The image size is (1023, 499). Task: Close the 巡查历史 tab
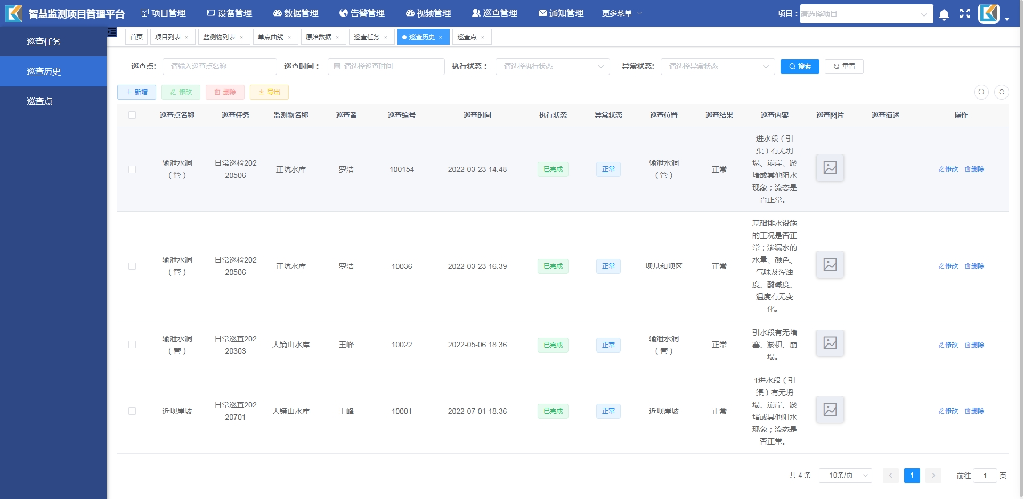[441, 37]
